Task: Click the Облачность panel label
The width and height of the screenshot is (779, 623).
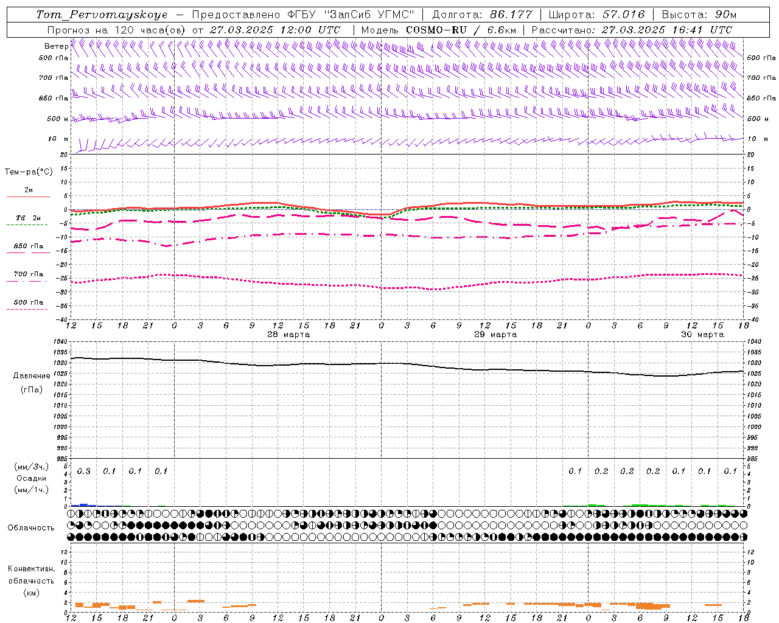Action: (x=31, y=528)
